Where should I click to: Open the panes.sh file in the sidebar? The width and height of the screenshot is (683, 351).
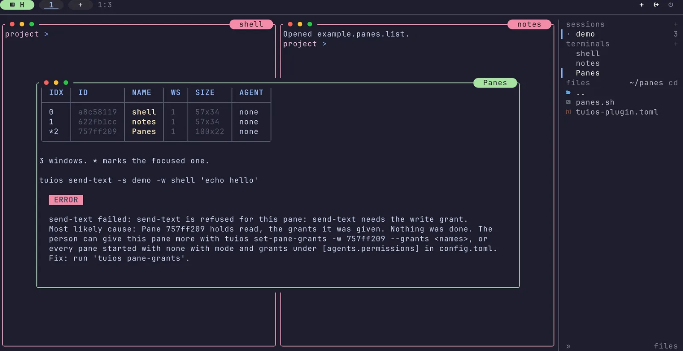(595, 102)
